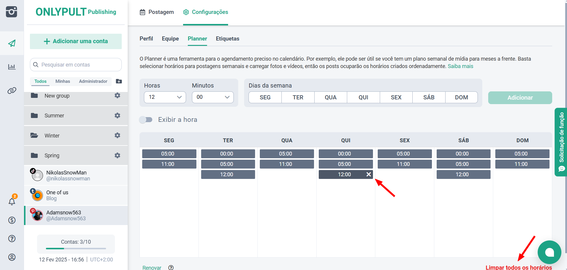Screen dimensions: 567x270
Task: Remove the QUI 12:00 slot with X
Action: click(369, 174)
